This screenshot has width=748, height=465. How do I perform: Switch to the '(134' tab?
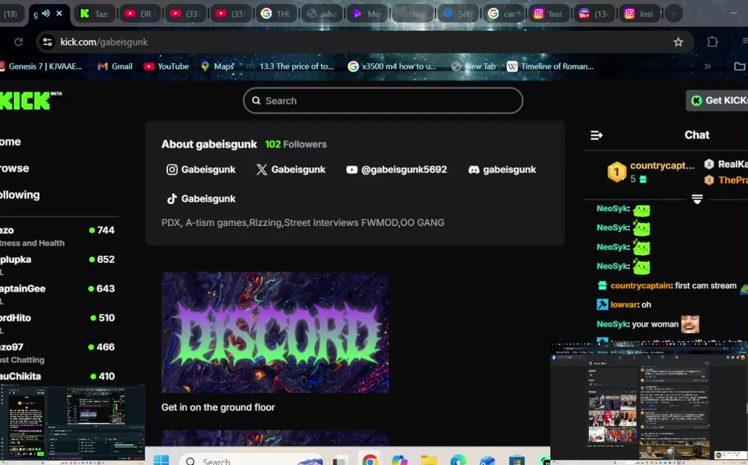point(595,14)
